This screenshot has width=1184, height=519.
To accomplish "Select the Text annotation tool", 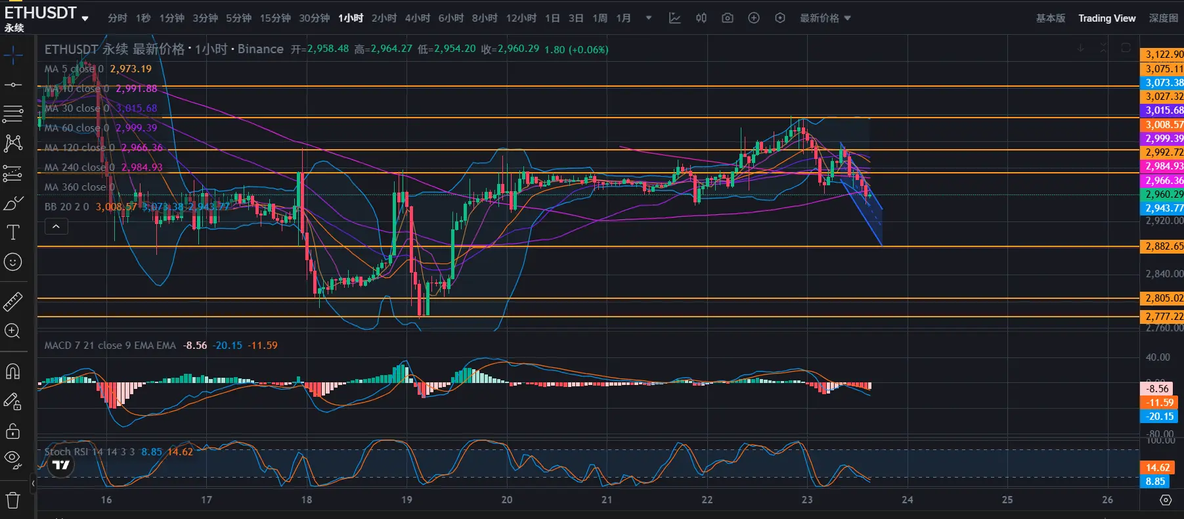I will 13,233.
